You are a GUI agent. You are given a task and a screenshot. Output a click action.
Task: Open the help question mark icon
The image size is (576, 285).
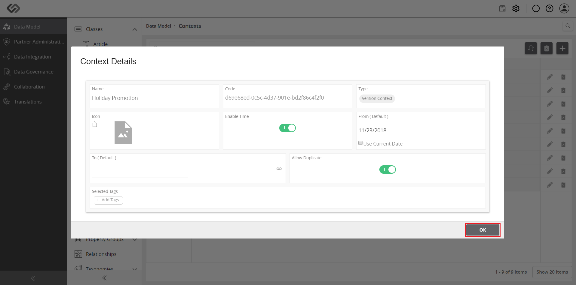tap(550, 8)
